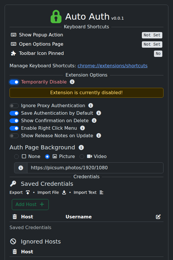Image resolution: width=173 pixels, height=260 pixels.
Task: Click the Add Host button
Action: [30, 204]
